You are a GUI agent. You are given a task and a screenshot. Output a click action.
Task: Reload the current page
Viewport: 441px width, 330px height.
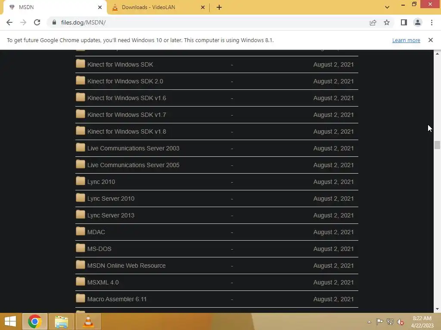(x=37, y=22)
